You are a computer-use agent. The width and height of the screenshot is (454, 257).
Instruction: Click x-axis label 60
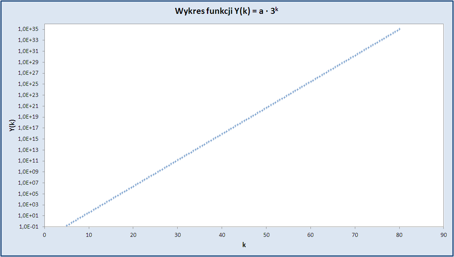pos(310,235)
